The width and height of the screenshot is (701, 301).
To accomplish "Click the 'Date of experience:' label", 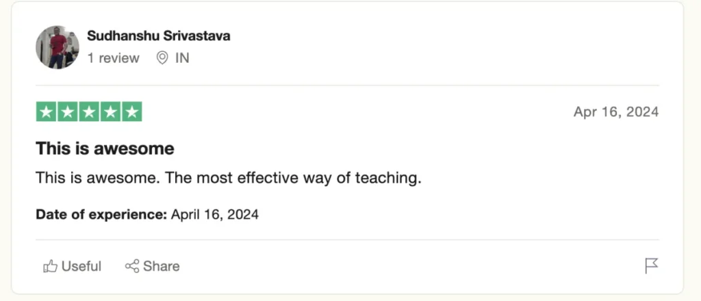I will pyautogui.click(x=101, y=214).
